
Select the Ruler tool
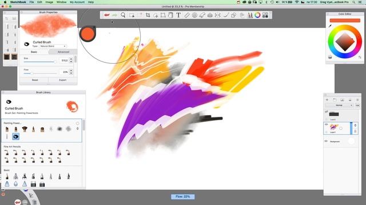point(187,15)
